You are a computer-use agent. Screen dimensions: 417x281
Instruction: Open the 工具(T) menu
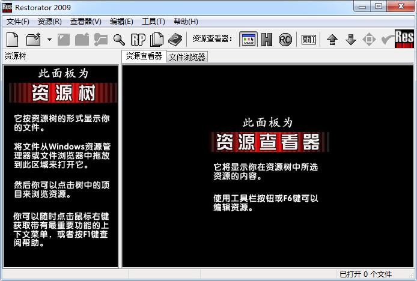pos(153,21)
